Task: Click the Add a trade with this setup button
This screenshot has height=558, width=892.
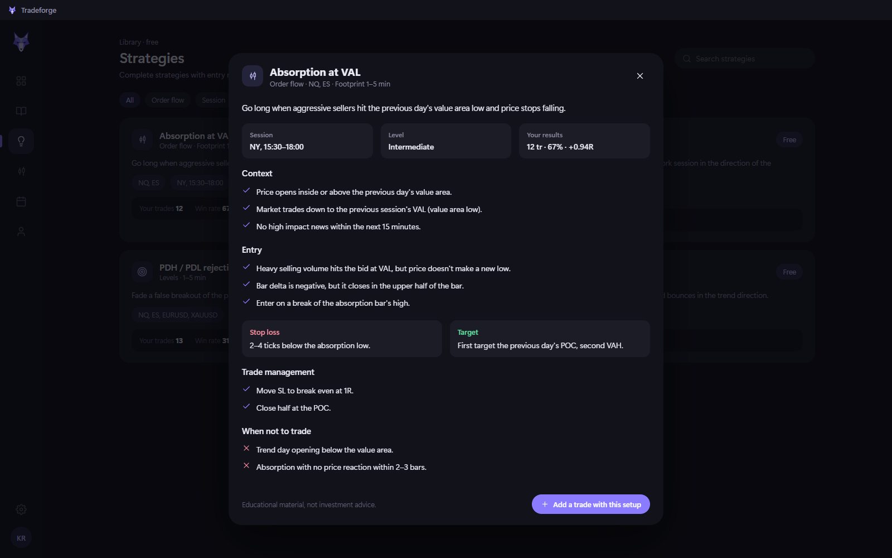Action: click(590, 504)
